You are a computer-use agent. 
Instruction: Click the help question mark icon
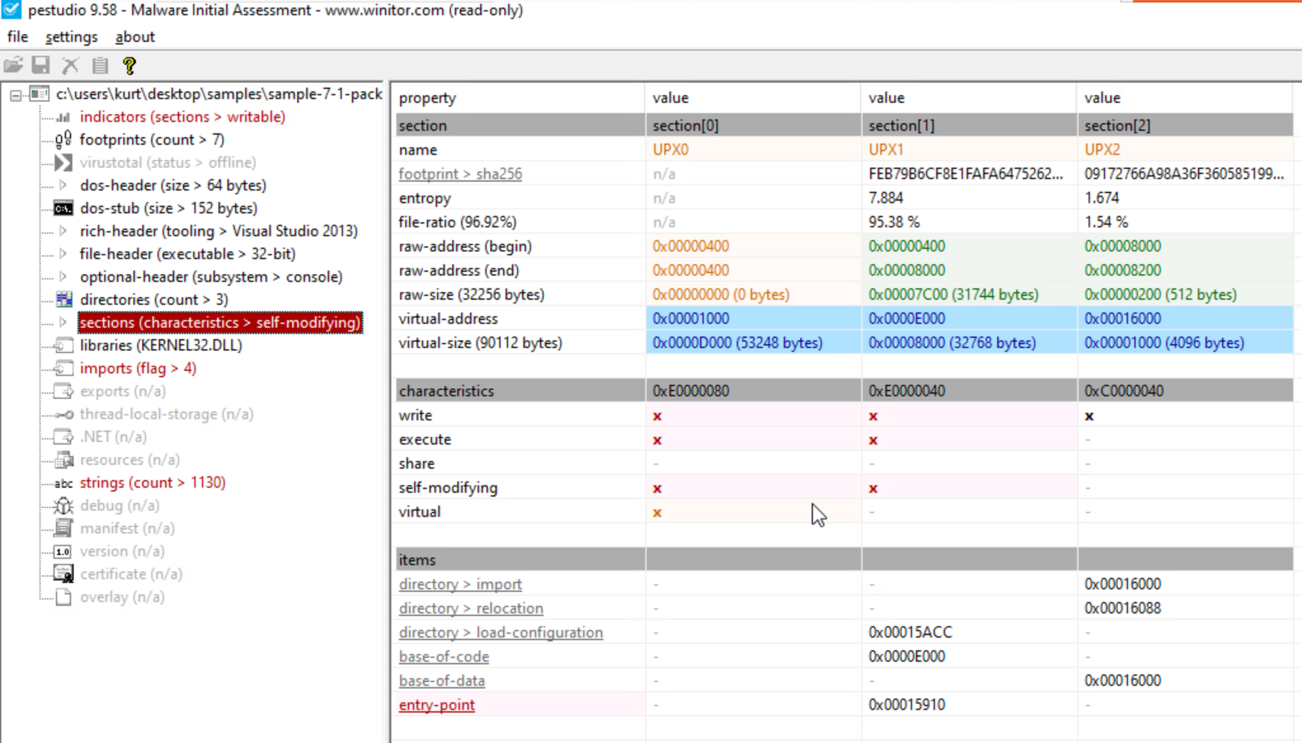[129, 64]
